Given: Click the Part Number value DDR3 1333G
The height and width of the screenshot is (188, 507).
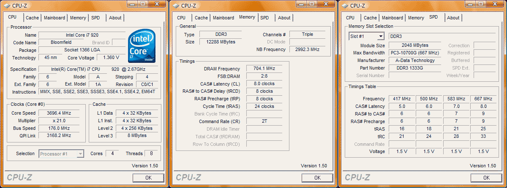Looking at the screenshot, I should (x=415, y=68).
